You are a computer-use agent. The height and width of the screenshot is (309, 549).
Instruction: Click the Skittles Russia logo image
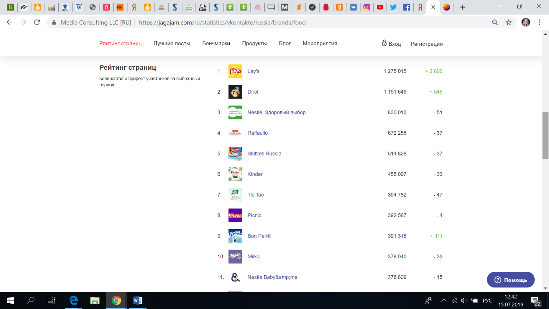click(x=235, y=154)
